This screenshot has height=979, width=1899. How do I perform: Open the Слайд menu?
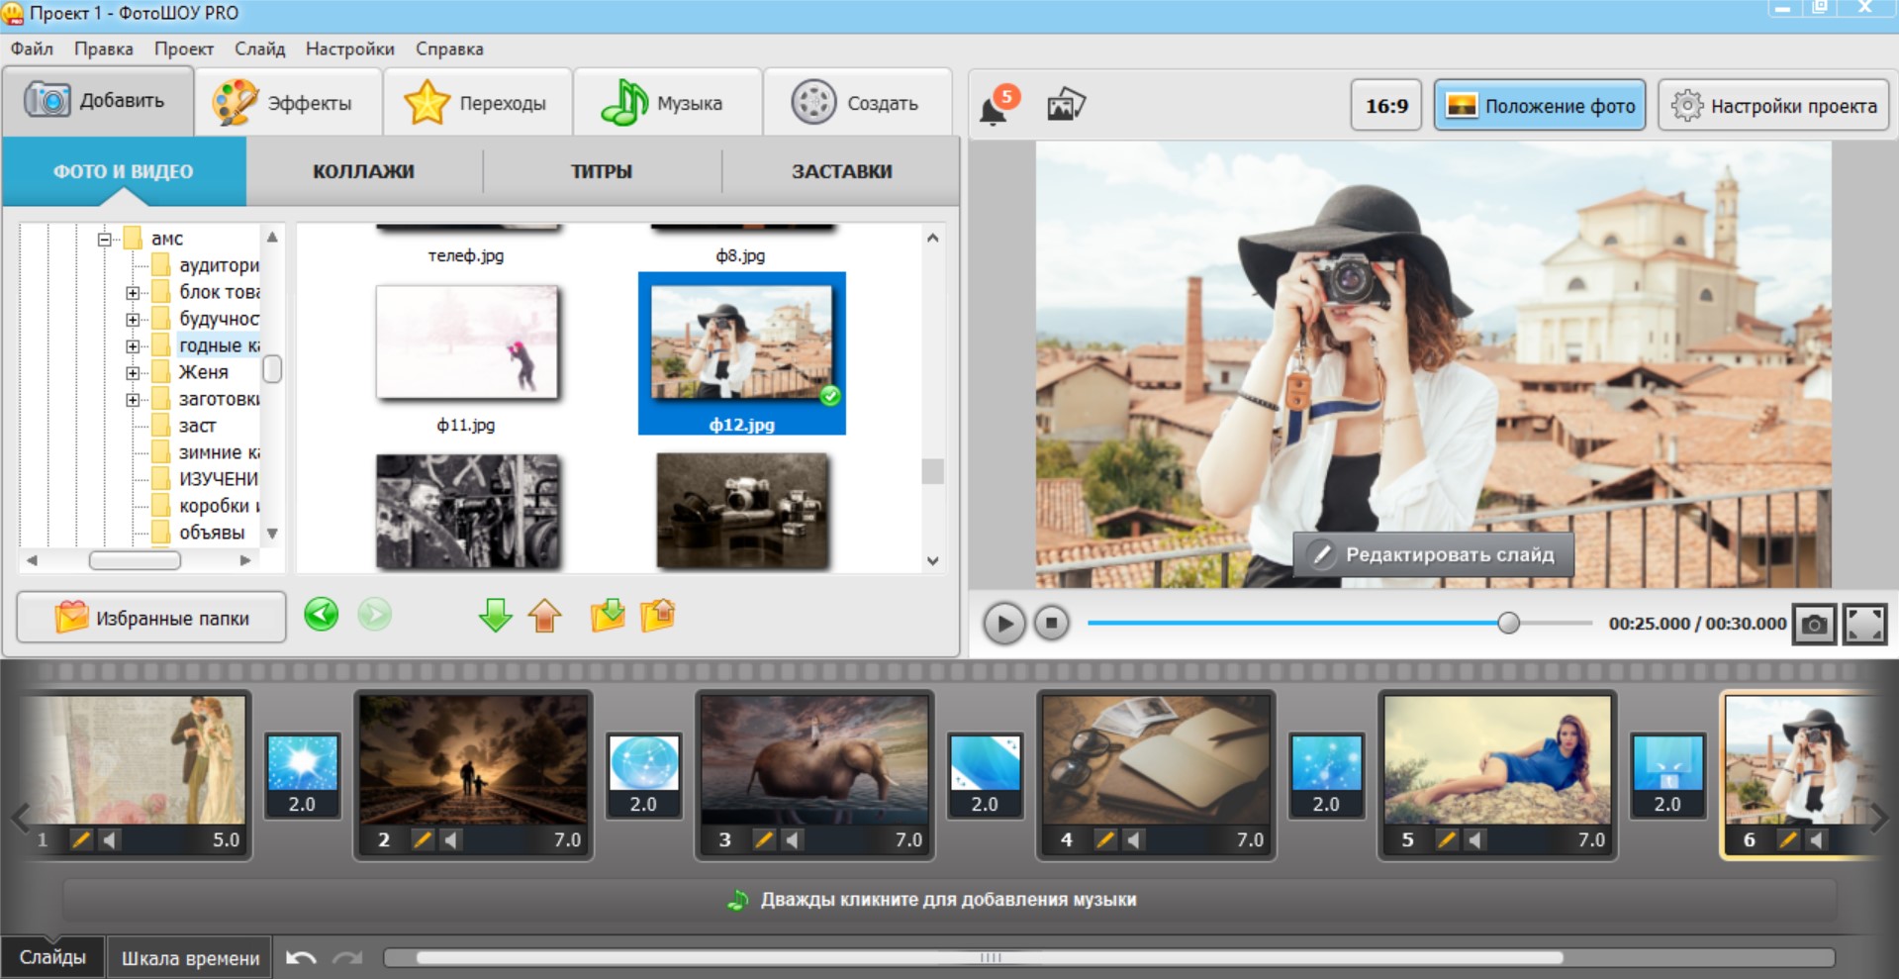[259, 49]
